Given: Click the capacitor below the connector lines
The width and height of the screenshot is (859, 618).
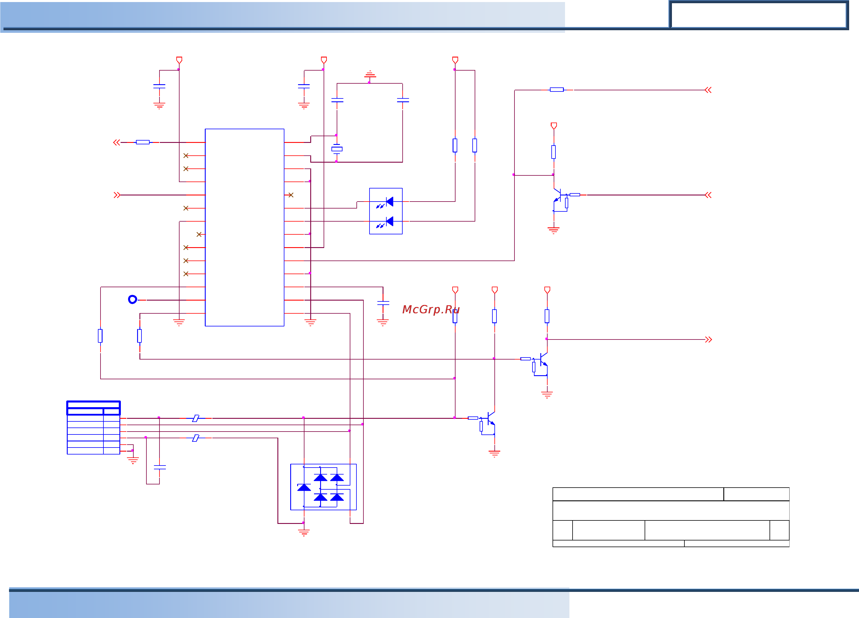Looking at the screenshot, I should (x=159, y=467).
